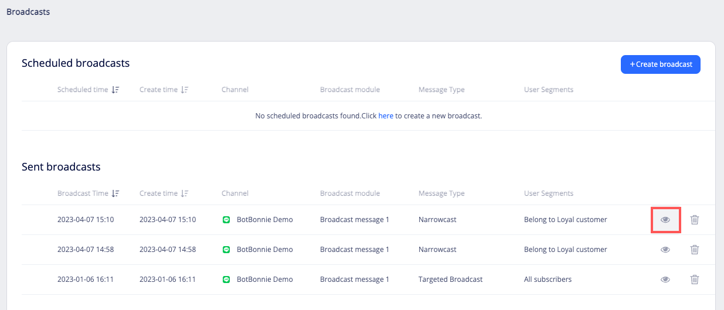Select Broadcast message 1 in 14:58 row

pyautogui.click(x=355, y=250)
